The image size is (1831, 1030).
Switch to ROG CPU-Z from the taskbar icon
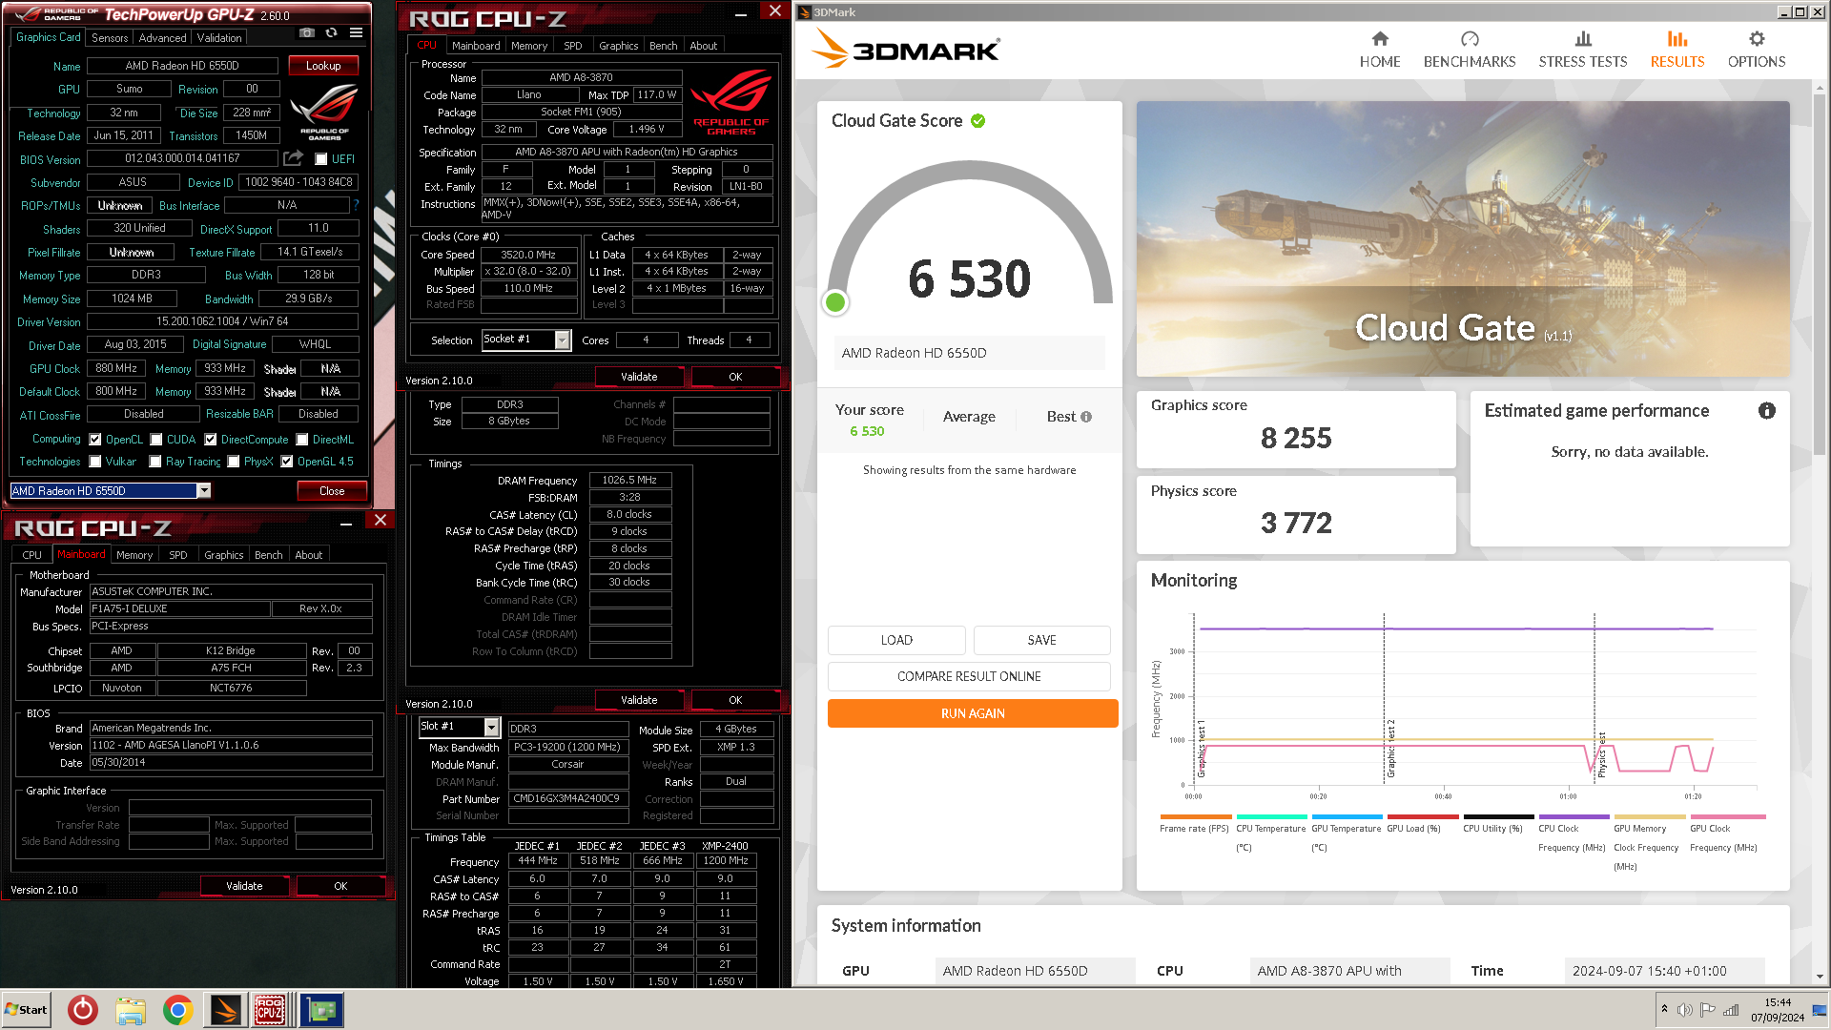click(270, 1010)
